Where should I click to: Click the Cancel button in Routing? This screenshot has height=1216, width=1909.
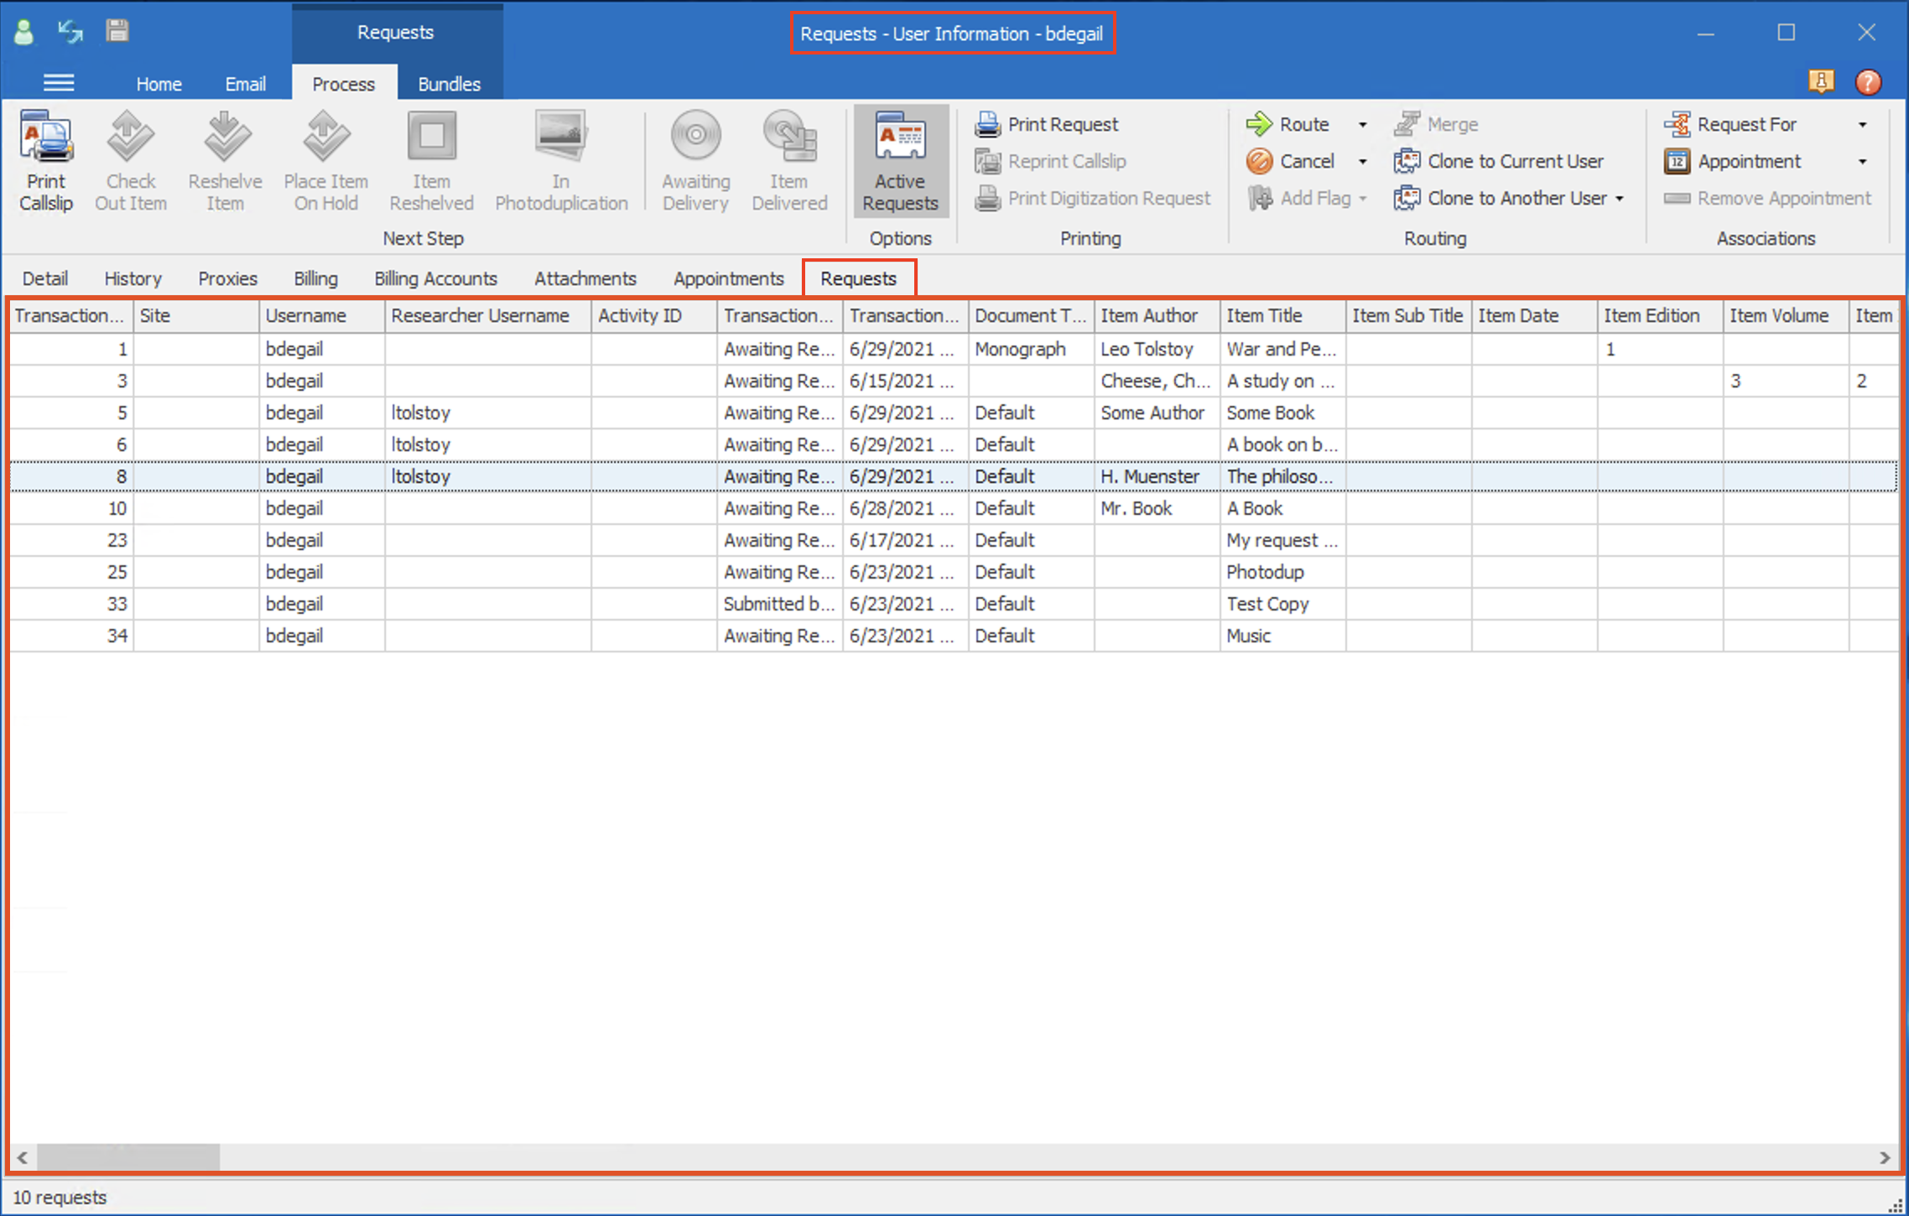pos(1295,161)
